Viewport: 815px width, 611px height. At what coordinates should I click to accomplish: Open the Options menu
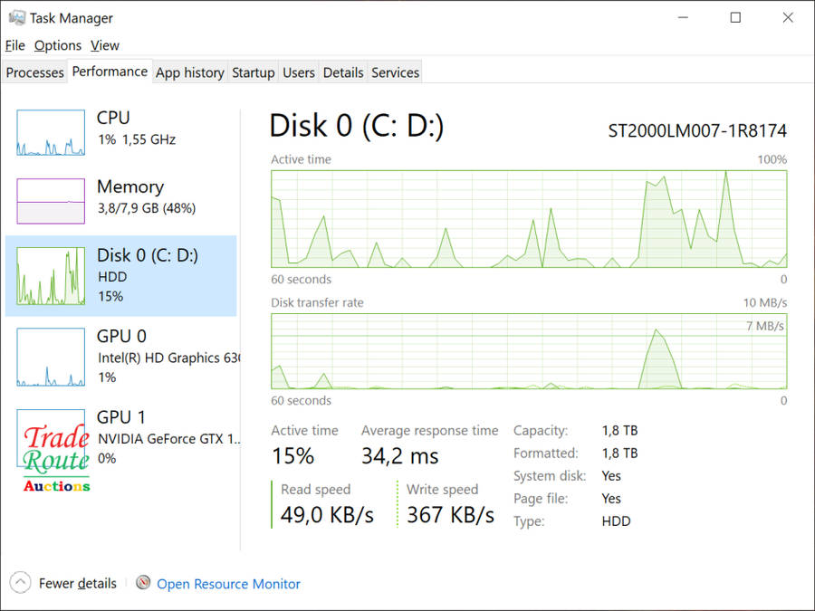click(x=58, y=45)
